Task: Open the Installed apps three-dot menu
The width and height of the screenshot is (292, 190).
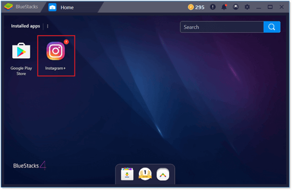Action: pos(47,26)
